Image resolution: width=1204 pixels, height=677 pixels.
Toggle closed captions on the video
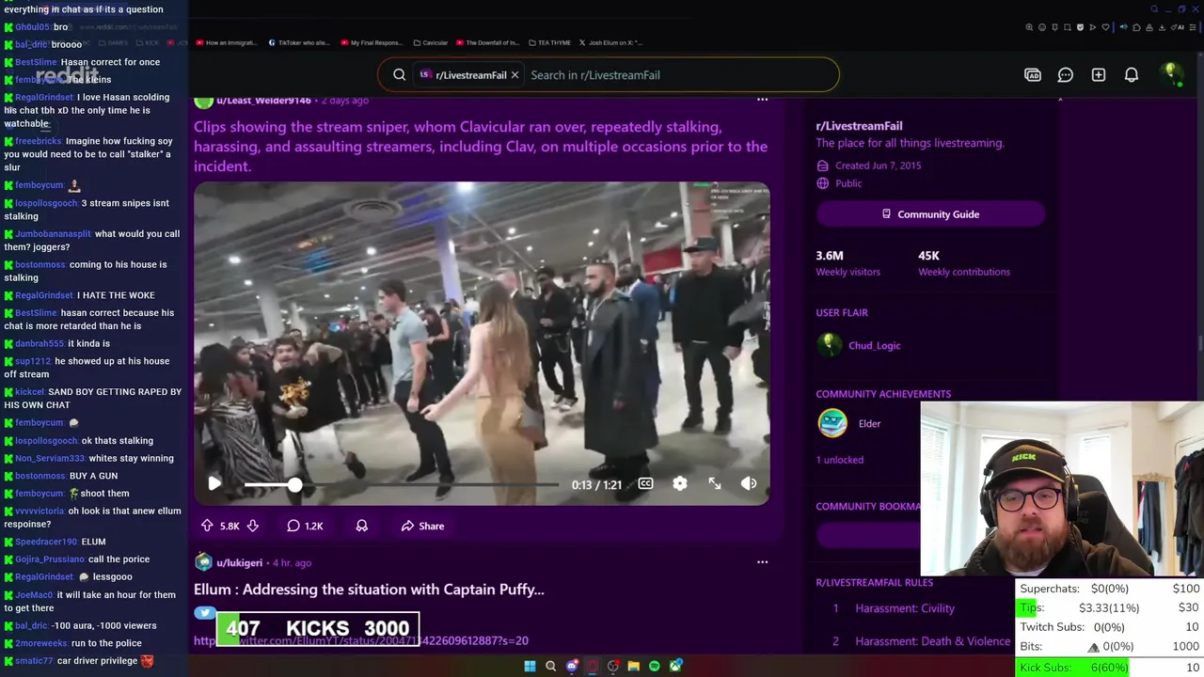[645, 483]
